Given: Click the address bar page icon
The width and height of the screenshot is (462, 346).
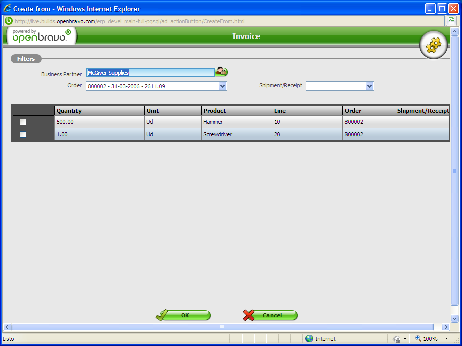Looking at the screenshot, I should 9,21.
